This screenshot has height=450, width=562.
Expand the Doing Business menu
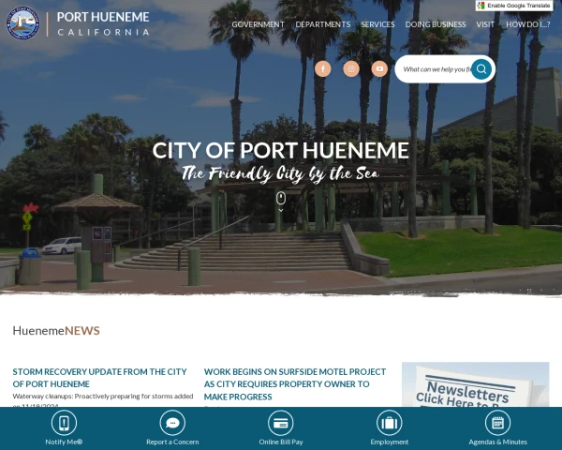pyautogui.click(x=436, y=24)
